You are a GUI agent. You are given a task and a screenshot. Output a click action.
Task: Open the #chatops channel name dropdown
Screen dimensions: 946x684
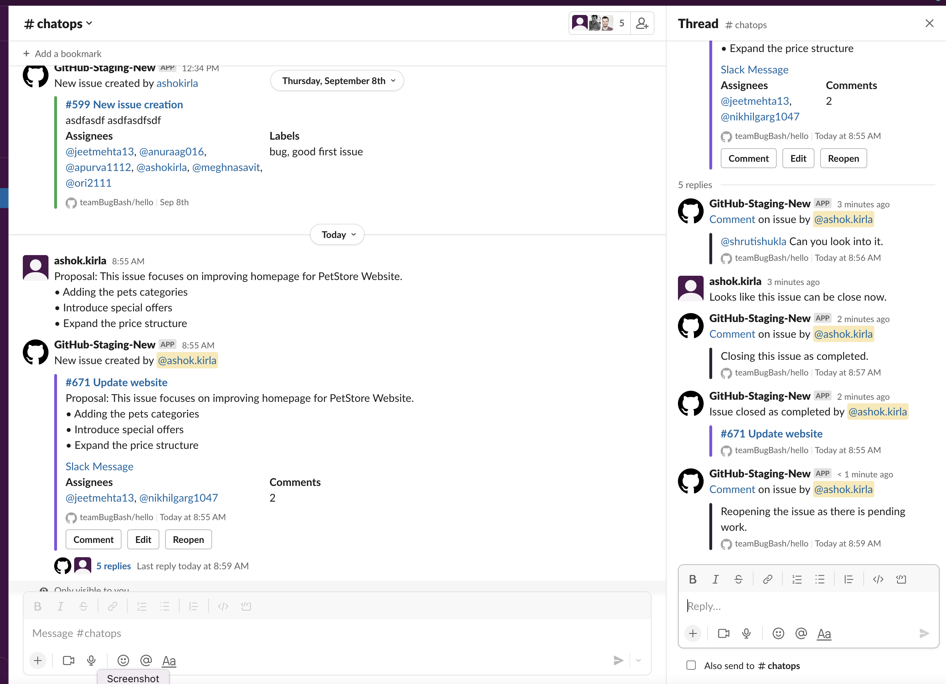point(58,24)
